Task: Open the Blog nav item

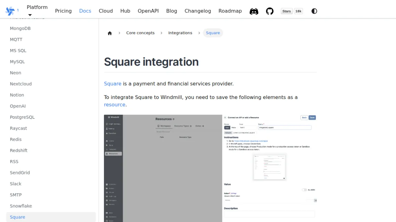Action: coord(172,11)
